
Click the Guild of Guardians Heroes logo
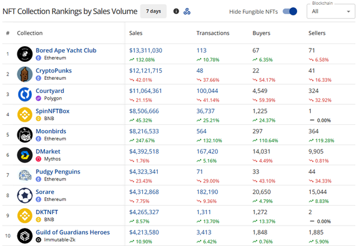[x=25, y=236]
